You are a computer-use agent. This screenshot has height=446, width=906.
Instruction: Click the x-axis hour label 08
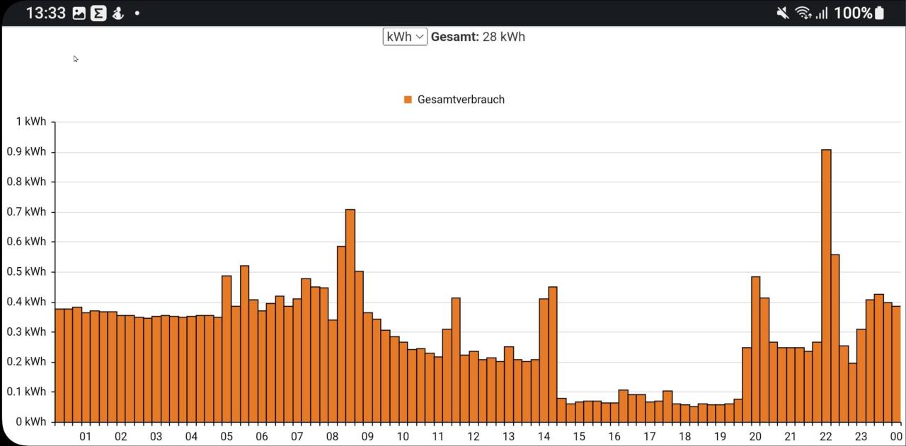(332, 437)
